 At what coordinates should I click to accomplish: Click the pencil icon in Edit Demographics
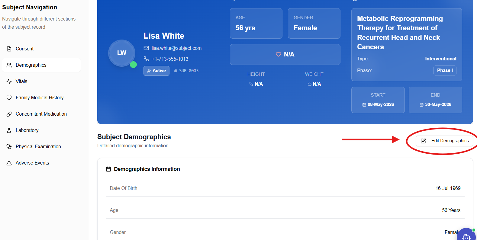[423, 141]
